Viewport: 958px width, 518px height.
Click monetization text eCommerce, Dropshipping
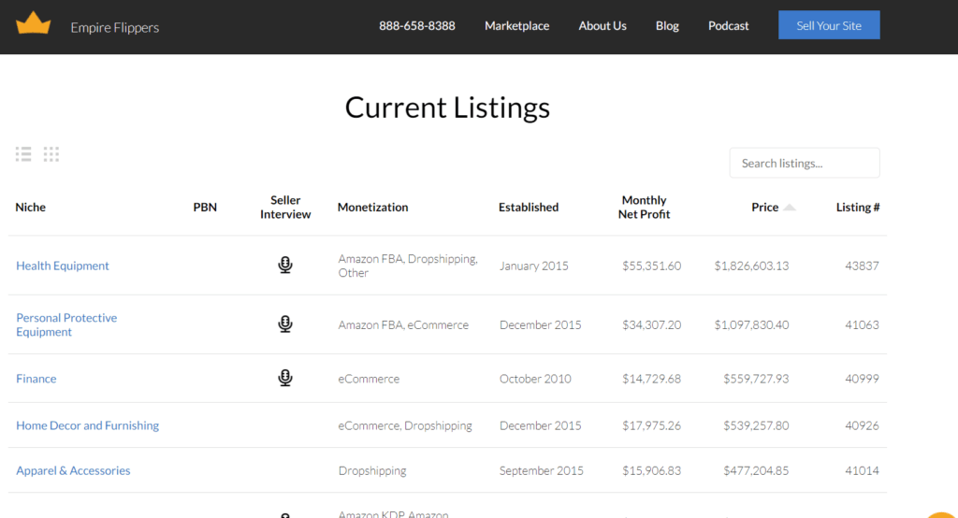(405, 425)
